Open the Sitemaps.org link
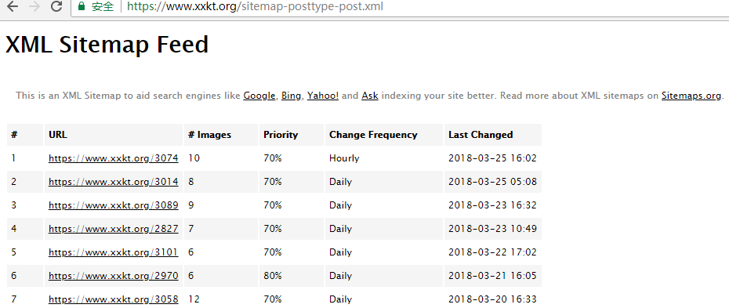 tap(691, 96)
